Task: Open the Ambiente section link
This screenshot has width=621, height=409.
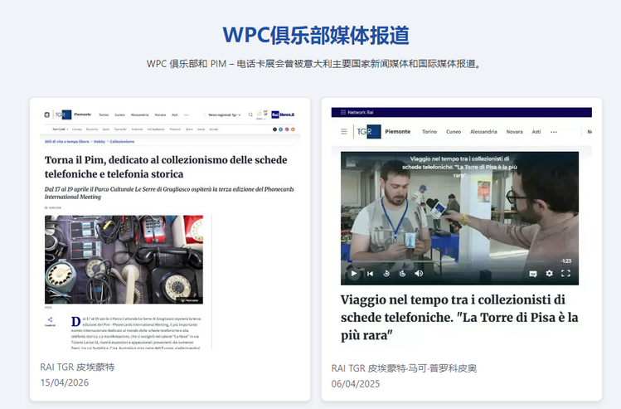Action: click(137, 129)
